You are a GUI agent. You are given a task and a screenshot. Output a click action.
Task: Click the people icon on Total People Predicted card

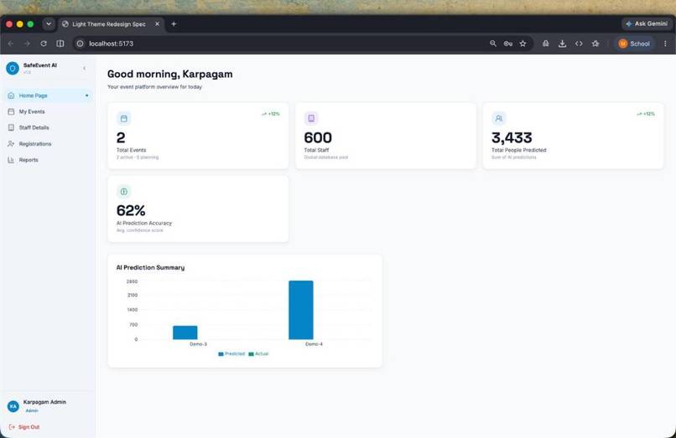(499, 118)
